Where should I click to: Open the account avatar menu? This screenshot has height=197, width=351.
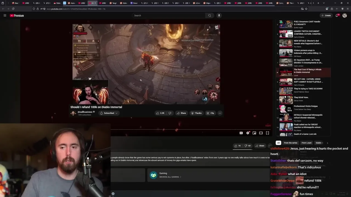[345, 16]
